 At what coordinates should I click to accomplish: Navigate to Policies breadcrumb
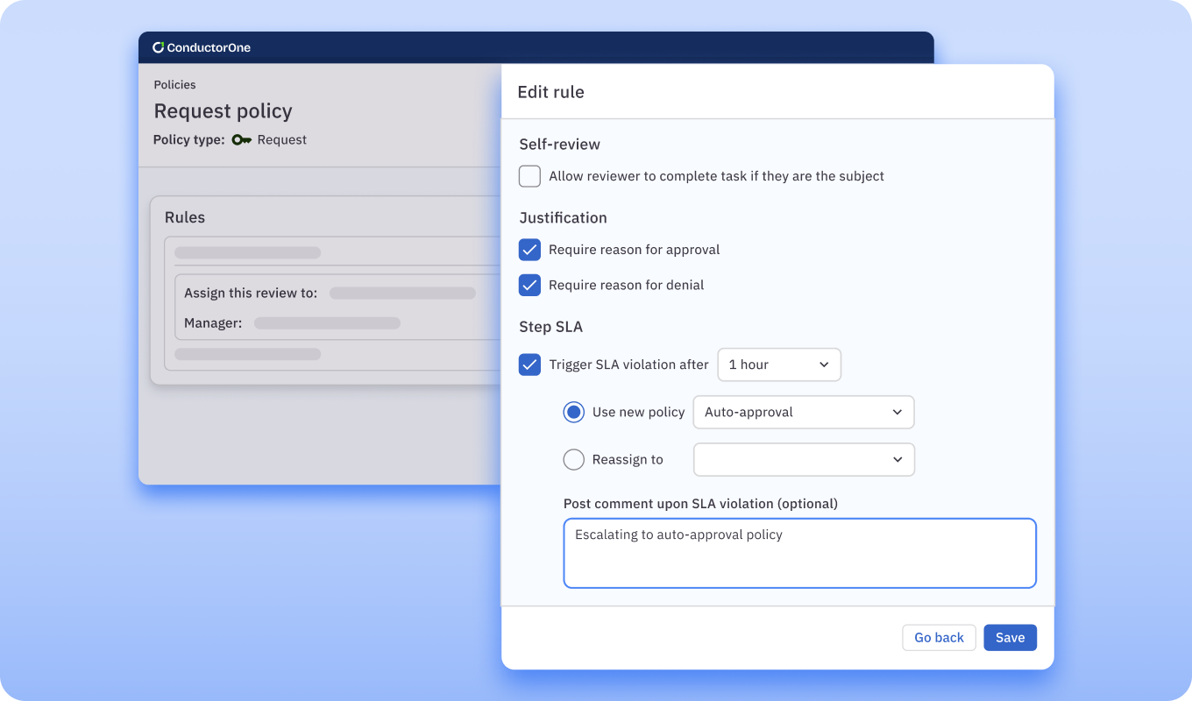(x=174, y=85)
